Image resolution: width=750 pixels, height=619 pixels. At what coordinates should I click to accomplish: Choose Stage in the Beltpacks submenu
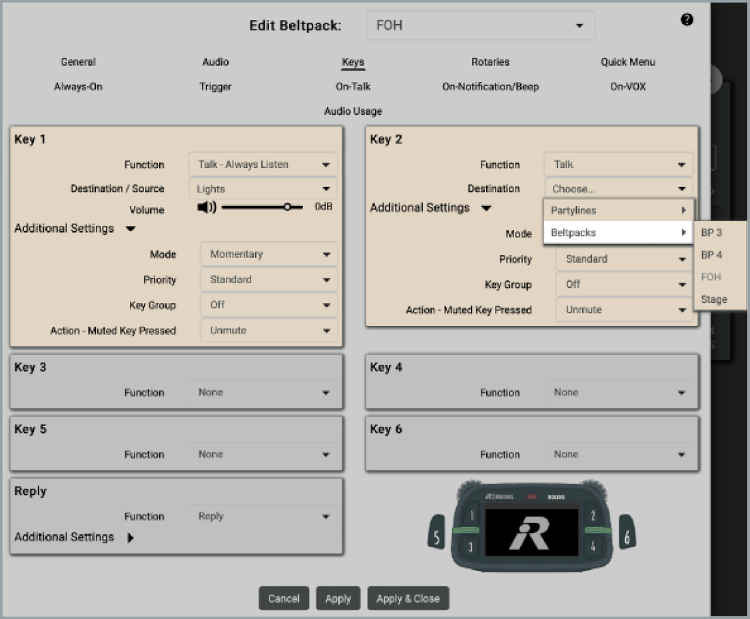click(x=713, y=300)
